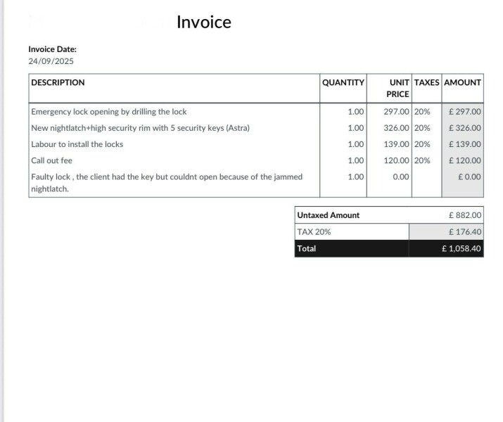This screenshot has width=503, height=422.
Task: Click the Invoice title heading
Action: (x=203, y=23)
